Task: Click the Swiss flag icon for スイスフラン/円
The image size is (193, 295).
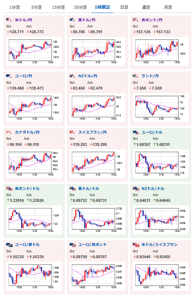Action: [73, 132]
